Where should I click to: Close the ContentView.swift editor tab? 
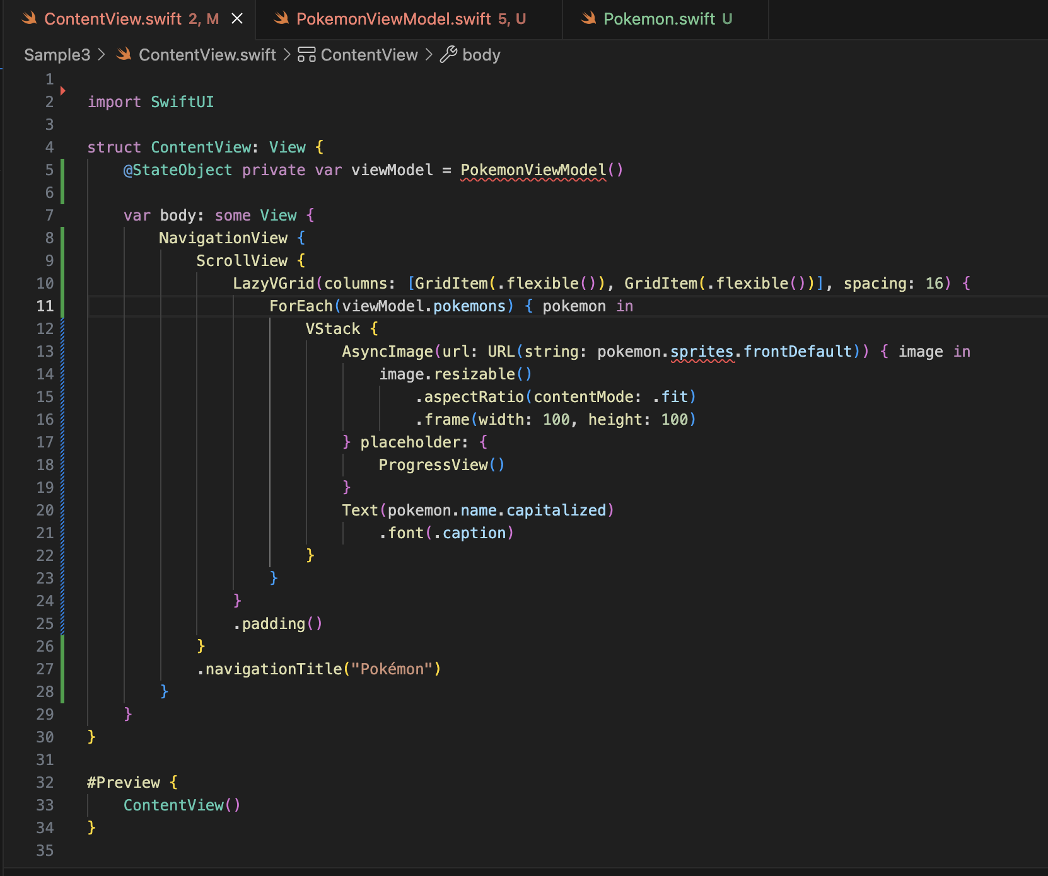(237, 19)
